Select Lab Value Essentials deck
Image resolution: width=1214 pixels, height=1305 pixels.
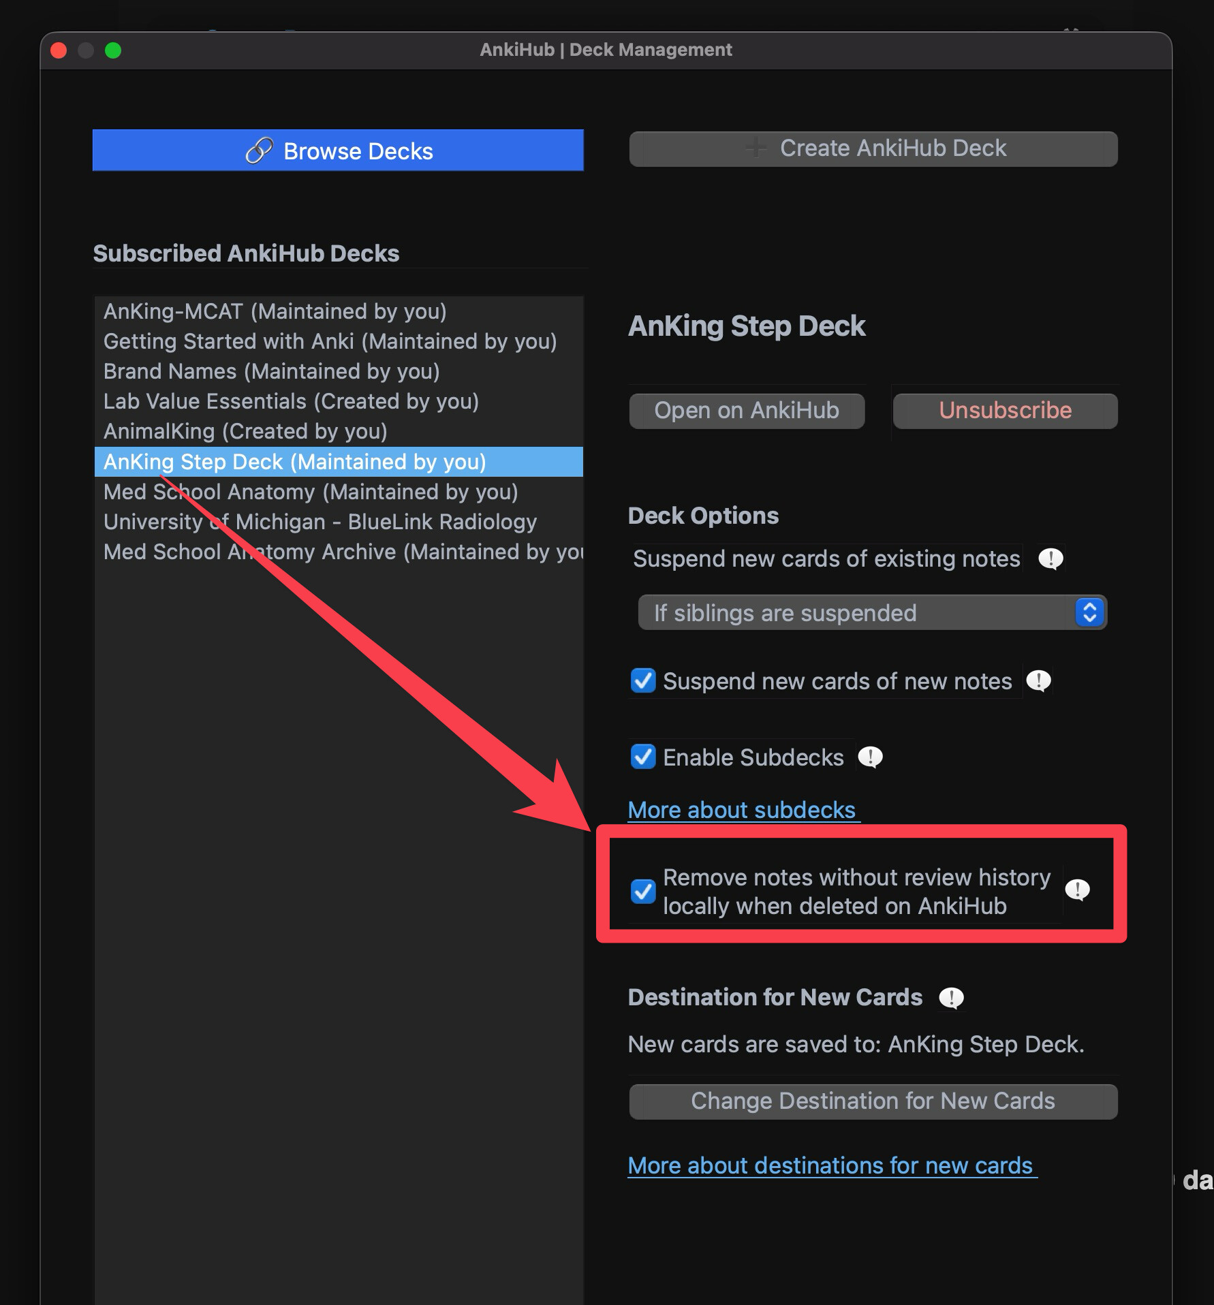[x=291, y=401]
